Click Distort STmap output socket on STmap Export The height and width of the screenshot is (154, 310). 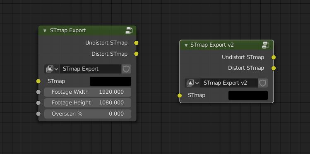coord(136,54)
